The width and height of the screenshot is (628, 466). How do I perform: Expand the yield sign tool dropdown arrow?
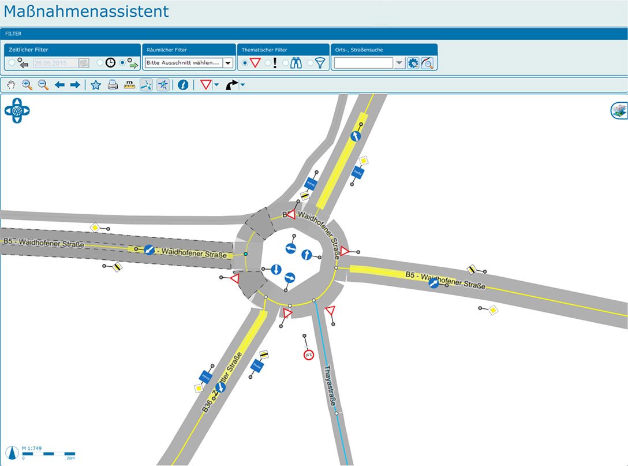click(216, 85)
